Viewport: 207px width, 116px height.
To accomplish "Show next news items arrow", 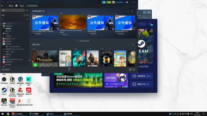I will (x=132, y=11).
